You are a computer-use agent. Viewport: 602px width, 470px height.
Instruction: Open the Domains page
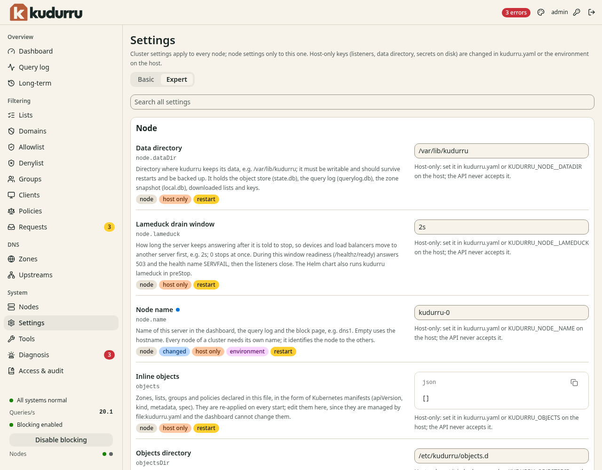pos(61,131)
